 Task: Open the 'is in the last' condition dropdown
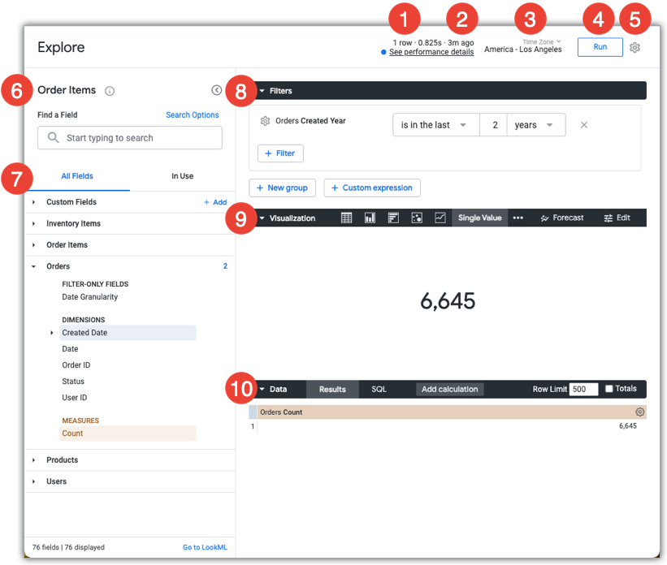[x=433, y=125]
